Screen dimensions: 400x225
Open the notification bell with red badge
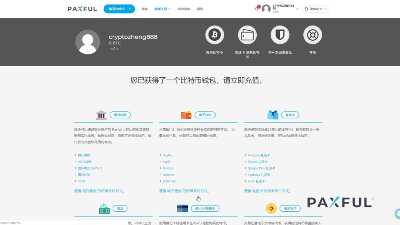(x=256, y=9)
